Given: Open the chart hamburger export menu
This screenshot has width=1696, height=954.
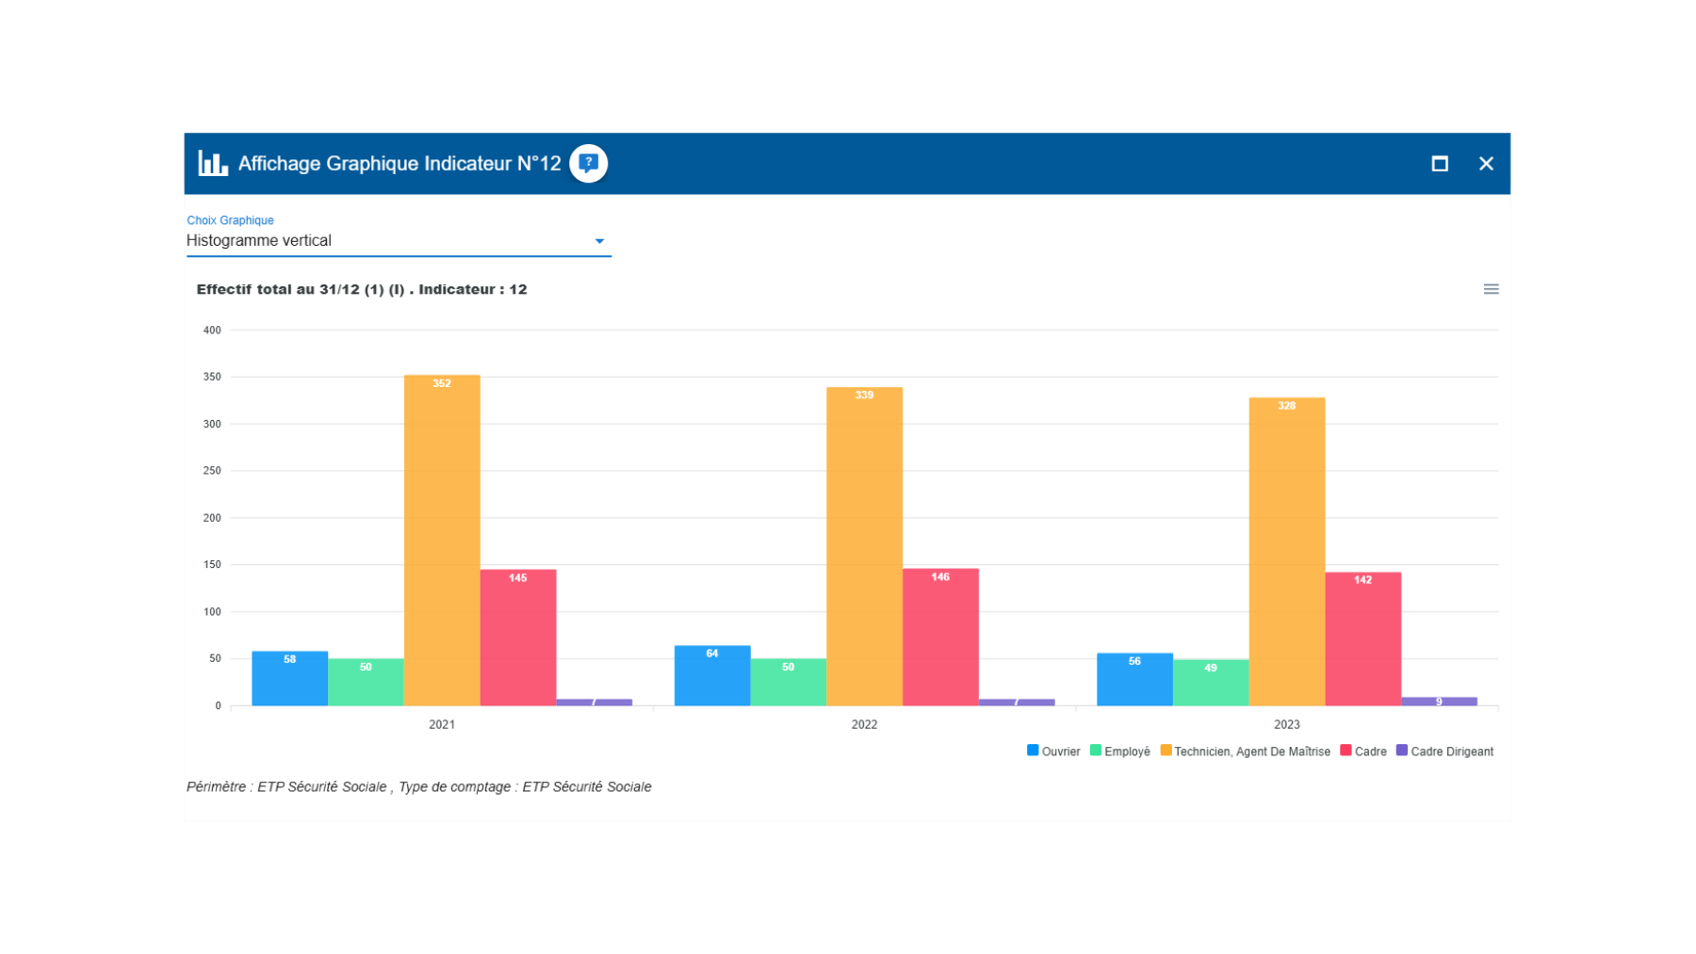Looking at the screenshot, I should 1491,289.
